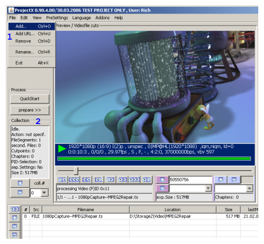Screen dimensions: 264x244
Task: Step forward with >> navigation button
Action: 123,180
